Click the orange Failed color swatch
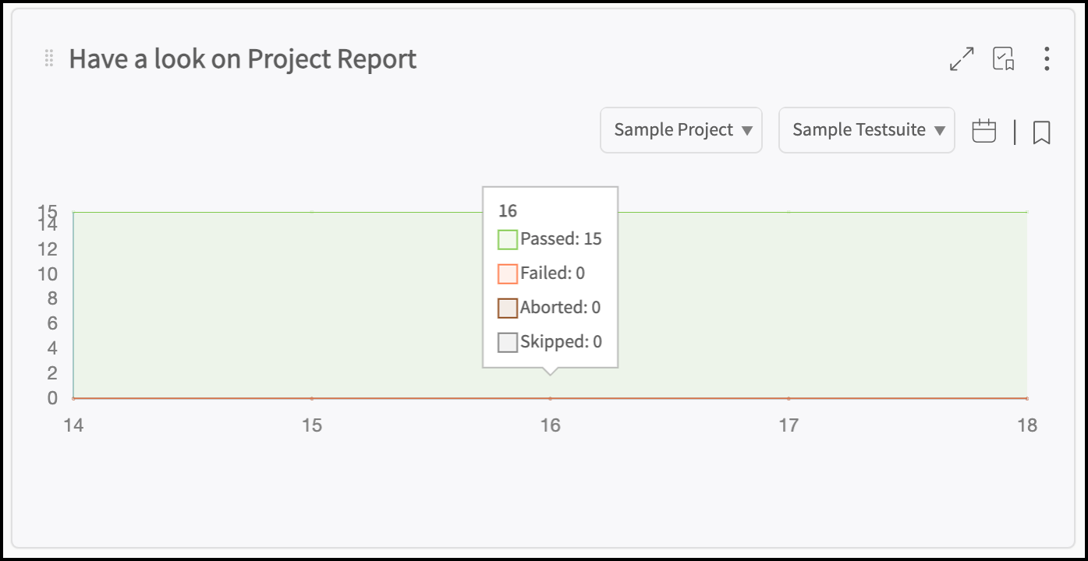This screenshot has height=561, width=1088. 508,273
